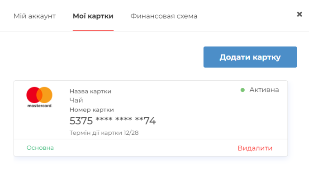The width and height of the screenshot is (309, 170).
Task: Click the red underline beneath Мої картки
Action: pos(93,30)
